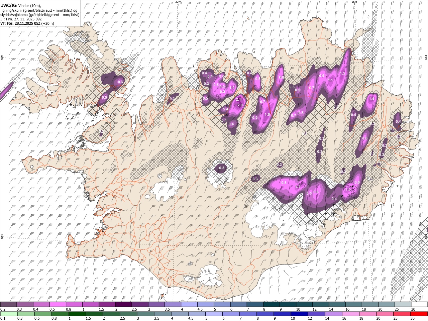The height and width of the screenshot is (321, 428).
Task: Pick the pure red swatch after 30, lower row
Action: point(419,314)
